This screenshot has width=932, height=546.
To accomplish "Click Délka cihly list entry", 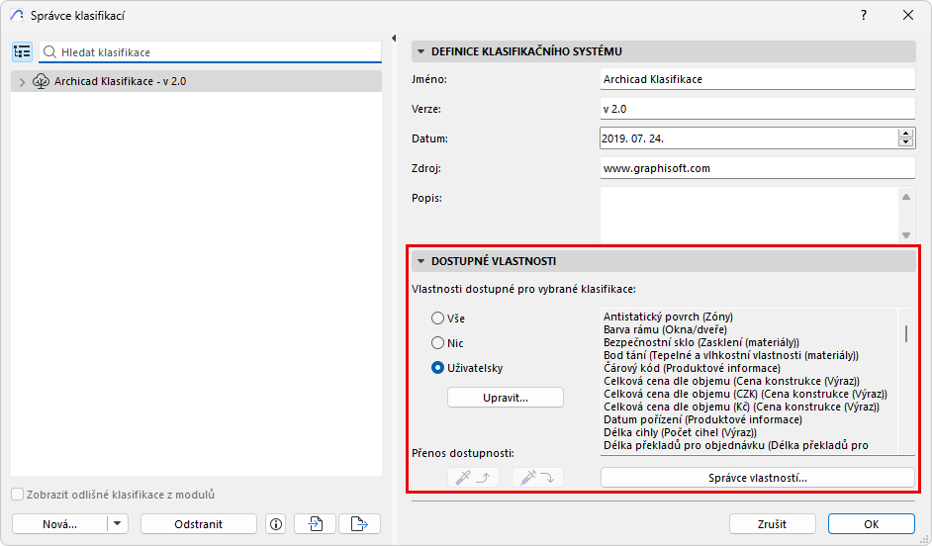I will 680,432.
